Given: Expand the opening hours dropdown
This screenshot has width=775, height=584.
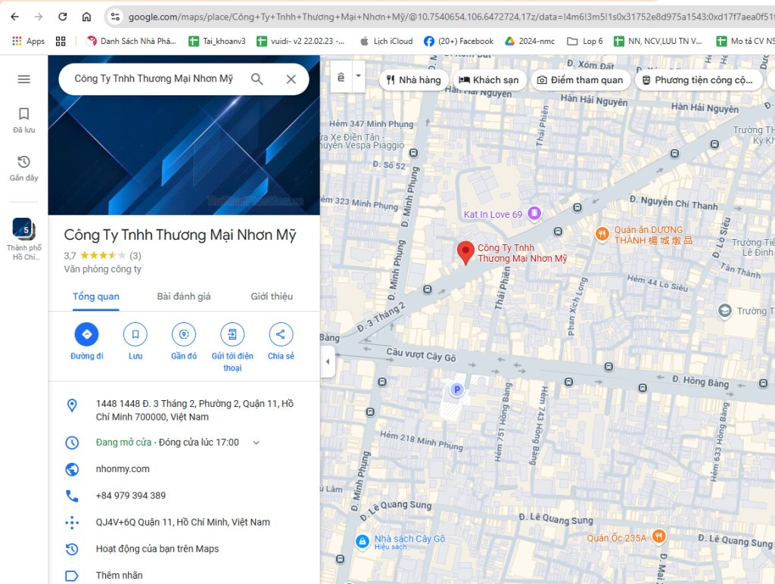Looking at the screenshot, I should point(256,443).
